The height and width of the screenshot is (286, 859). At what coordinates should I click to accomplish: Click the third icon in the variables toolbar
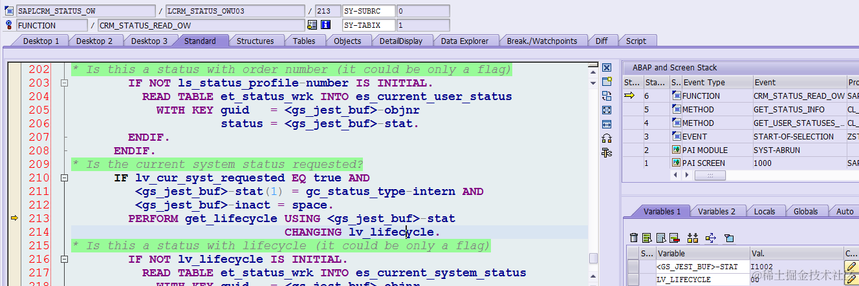coord(661,238)
